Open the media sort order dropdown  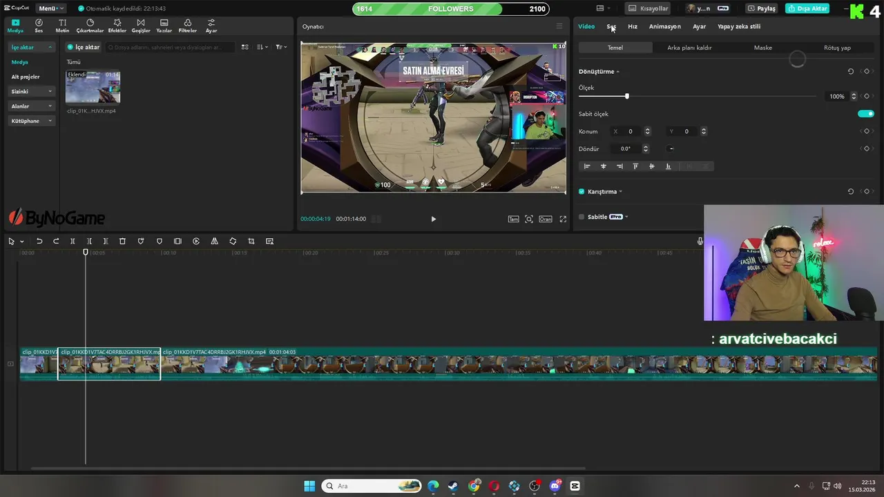(x=262, y=47)
